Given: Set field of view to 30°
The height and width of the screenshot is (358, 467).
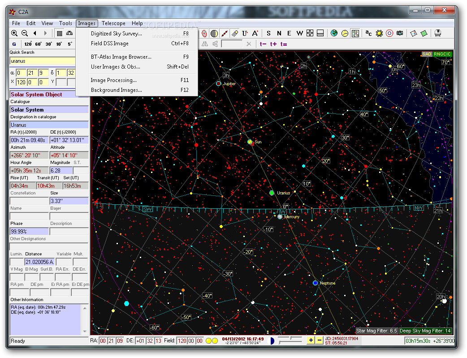Looking at the screenshot, I should point(48,44).
